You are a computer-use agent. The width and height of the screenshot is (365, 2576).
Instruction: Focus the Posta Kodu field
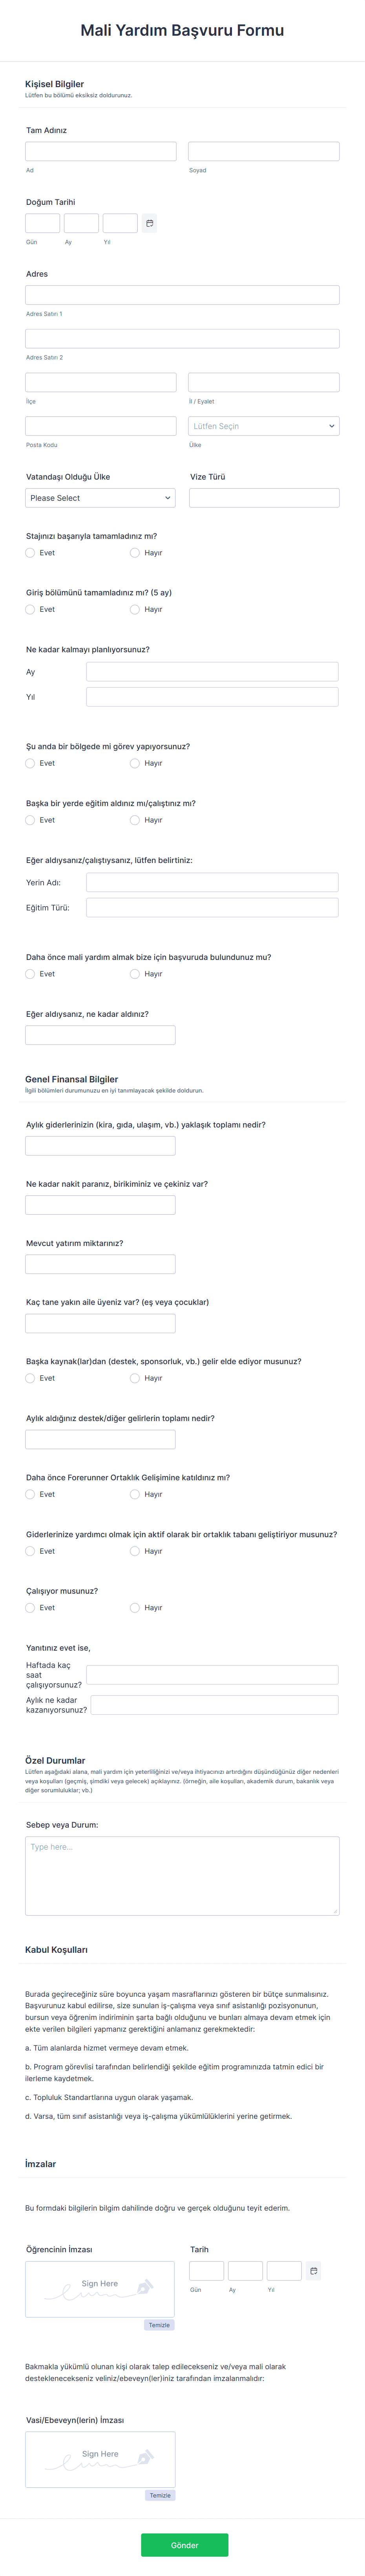click(100, 426)
